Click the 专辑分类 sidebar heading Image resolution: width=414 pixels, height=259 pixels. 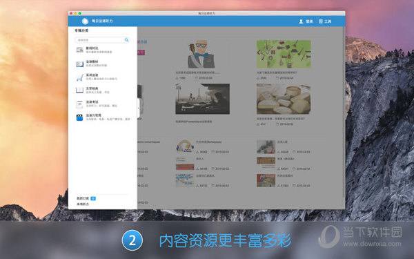(81, 30)
